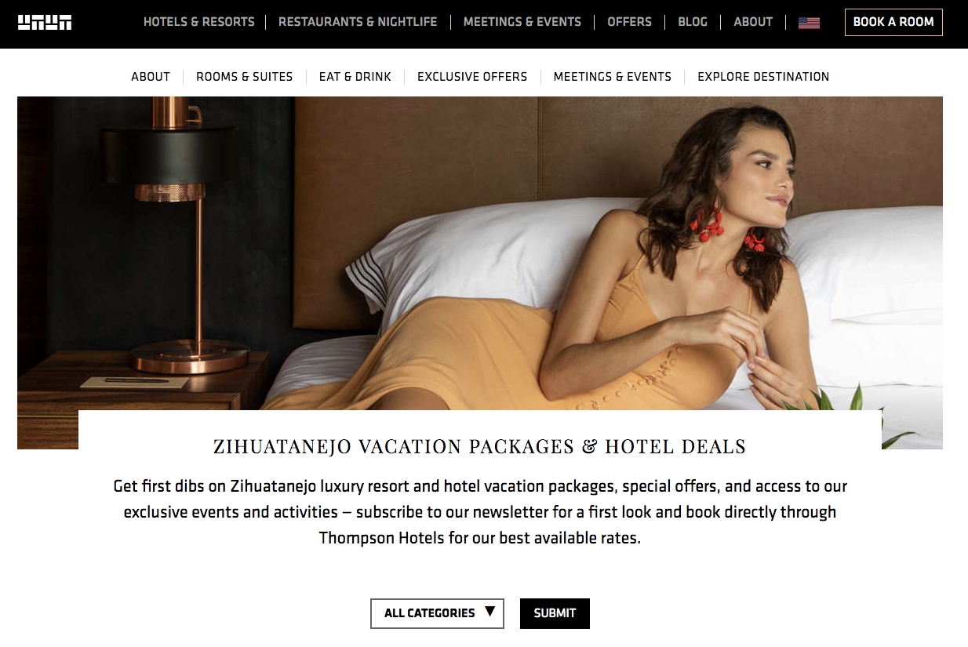Open Restaurants & Nightlife menu
968x647 pixels.
pyautogui.click(x=358, y=22)
